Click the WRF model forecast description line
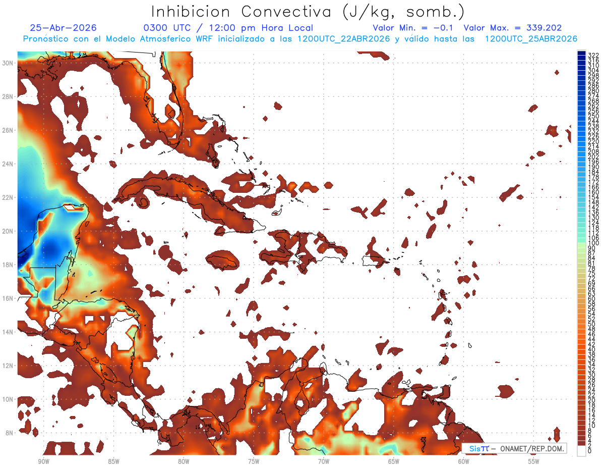This screenshot has width=605, height=468. [300, 39]
